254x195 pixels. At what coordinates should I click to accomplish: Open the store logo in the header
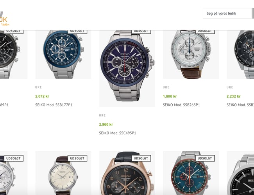coord(5,19)
